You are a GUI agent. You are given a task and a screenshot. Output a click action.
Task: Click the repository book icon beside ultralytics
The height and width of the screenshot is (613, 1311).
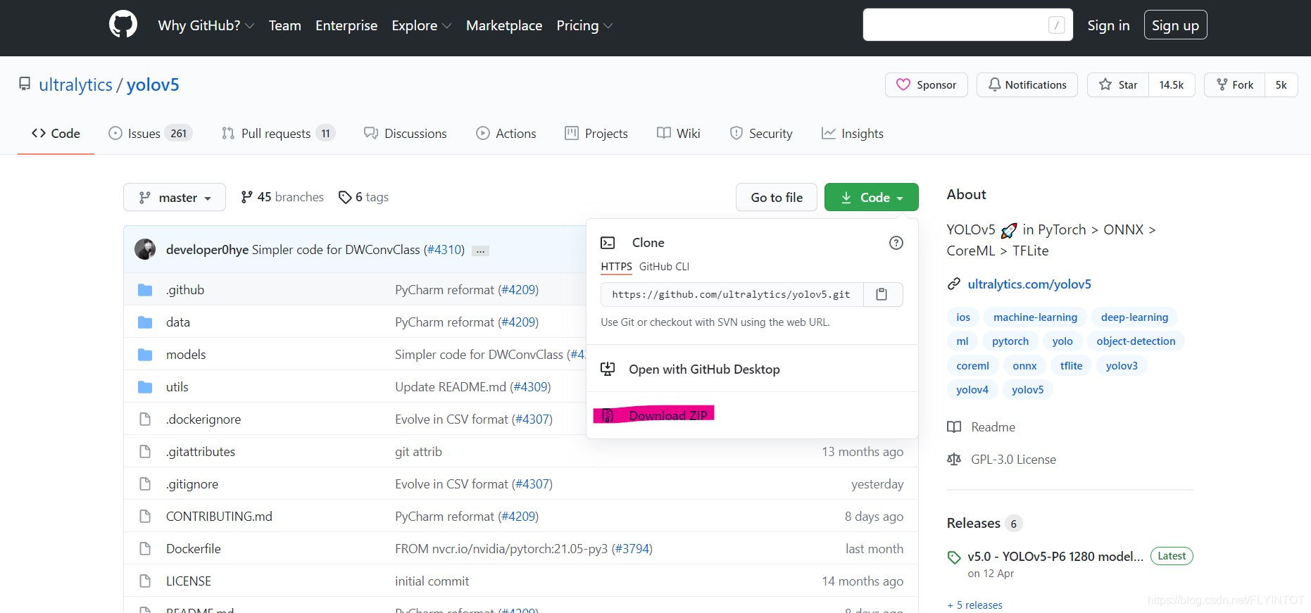point(25,84)
